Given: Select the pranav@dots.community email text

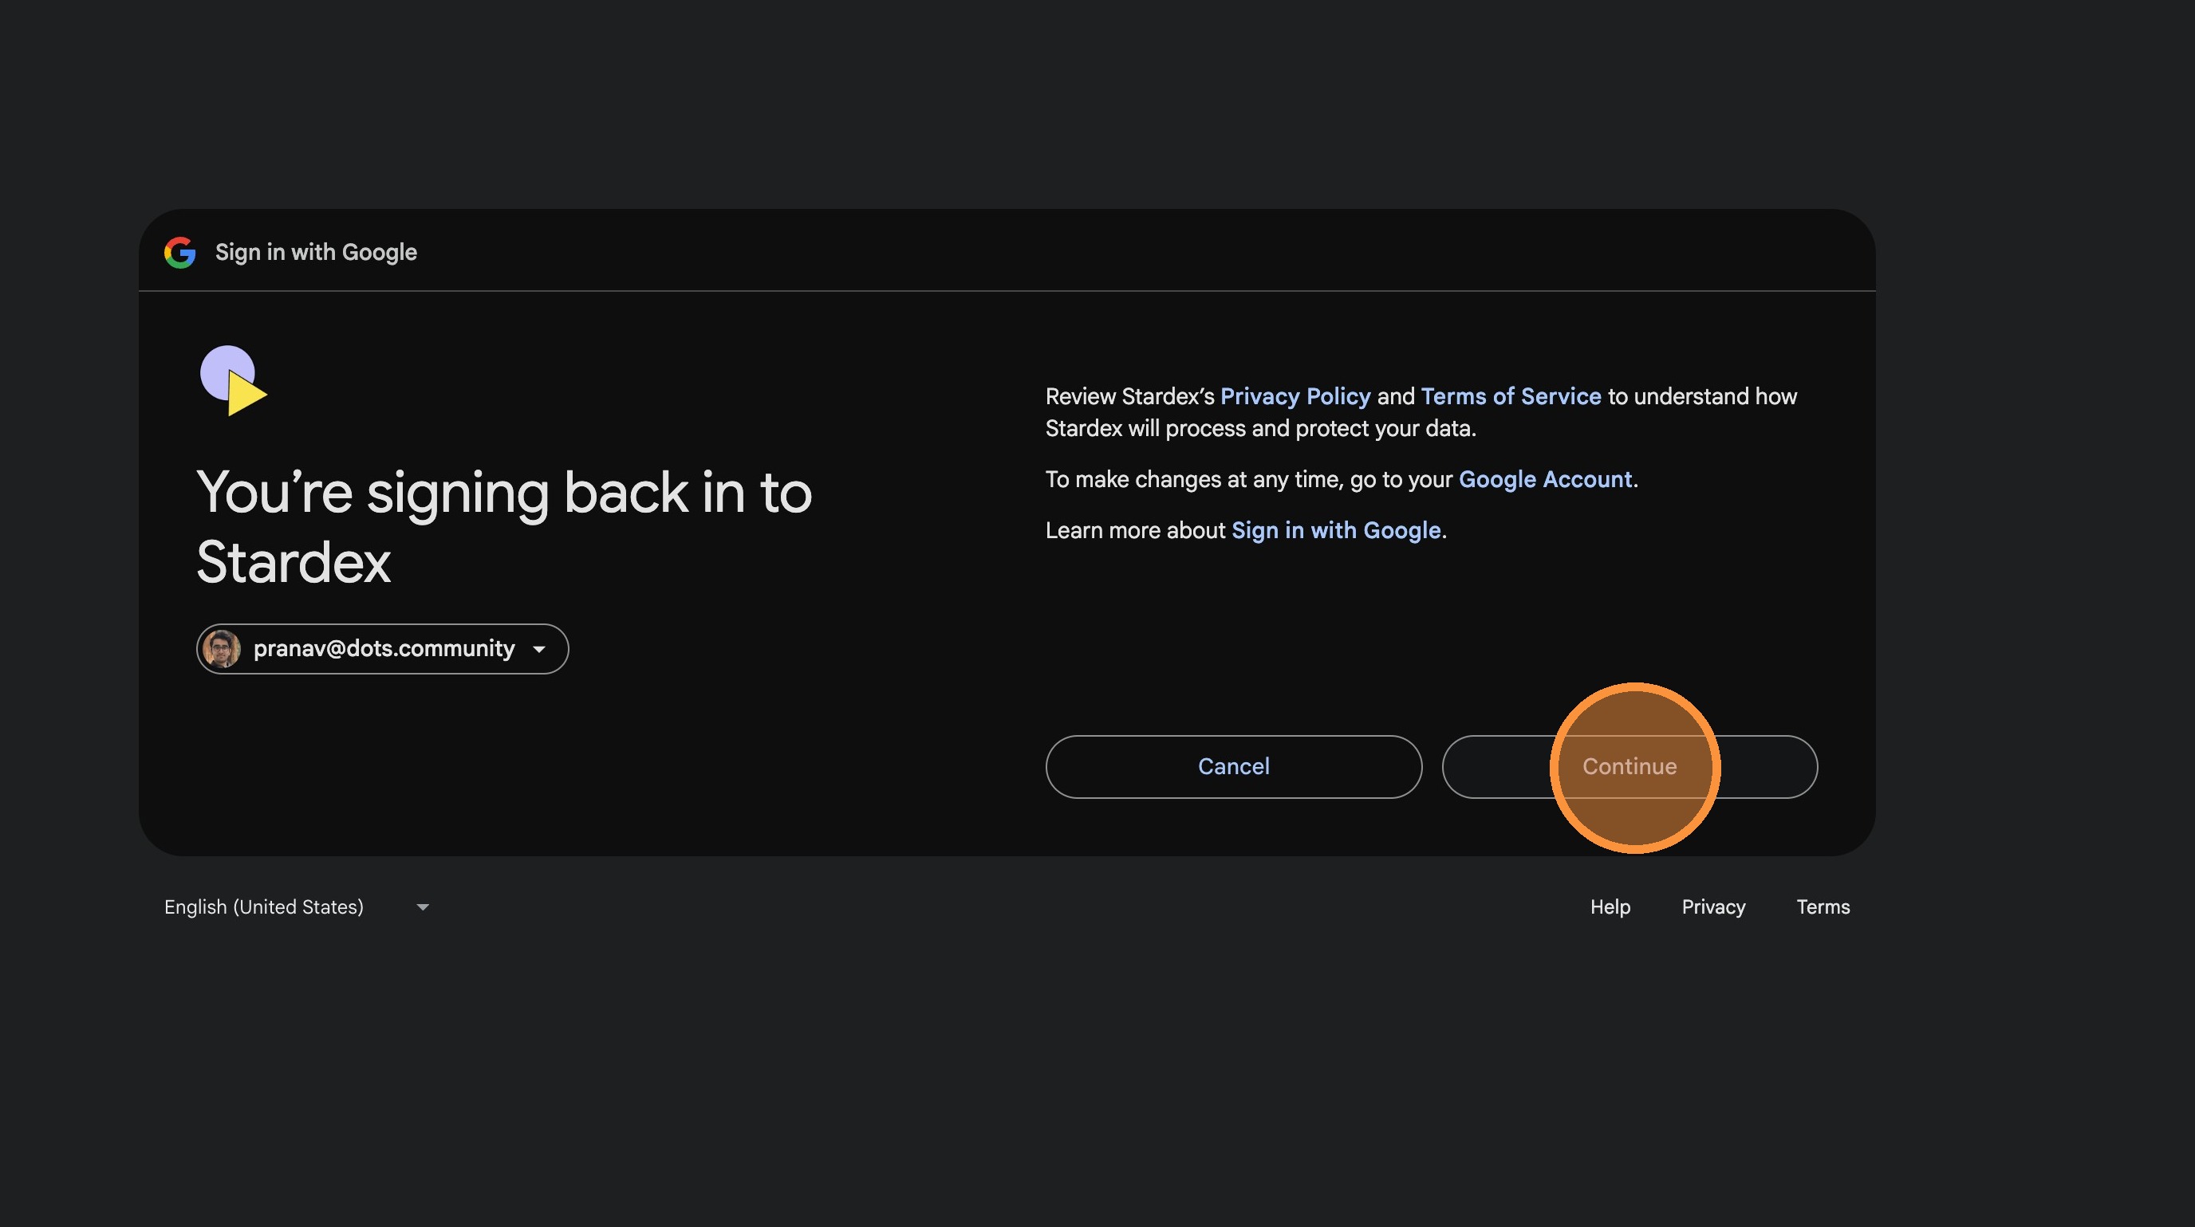Looking at the screenshot, I should (384, 649).
